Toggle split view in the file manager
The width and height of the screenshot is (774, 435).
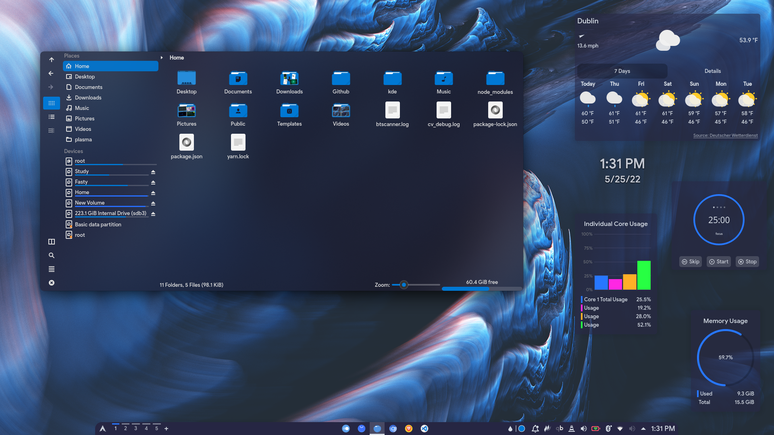pos(52,242)
